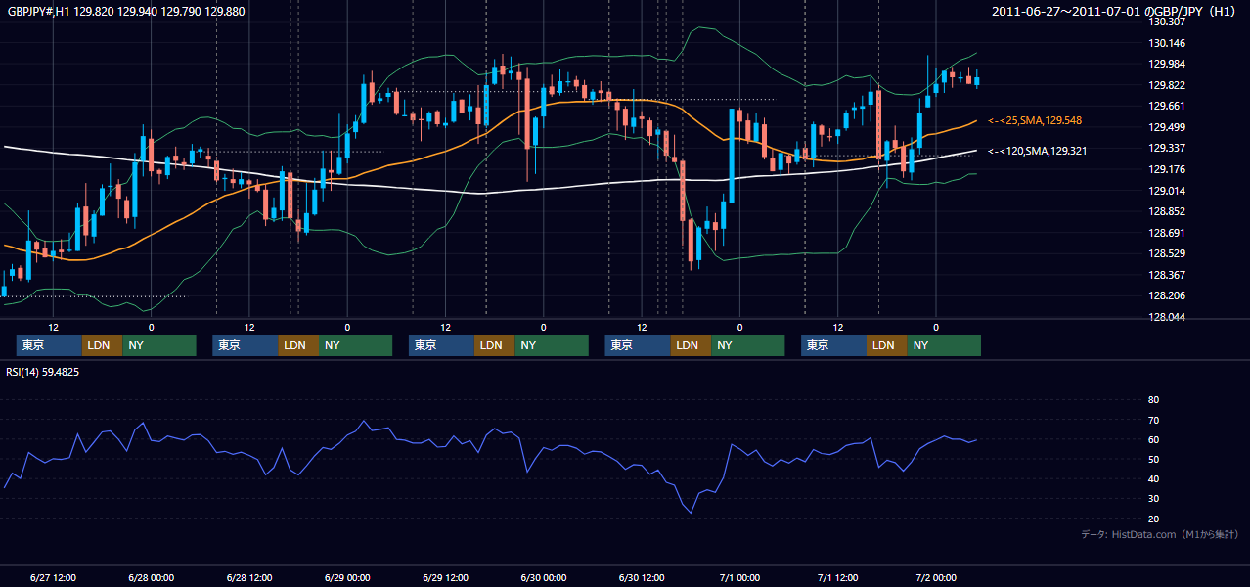Click price axis value 129.337
The image size is (1250, 587).
1166,149
